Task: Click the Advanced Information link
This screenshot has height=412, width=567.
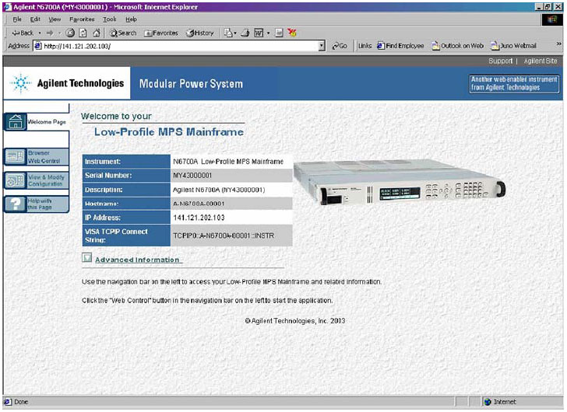Action: [137, 260]
